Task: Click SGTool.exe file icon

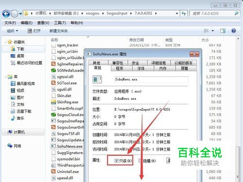Action: (x=53, y=83)
